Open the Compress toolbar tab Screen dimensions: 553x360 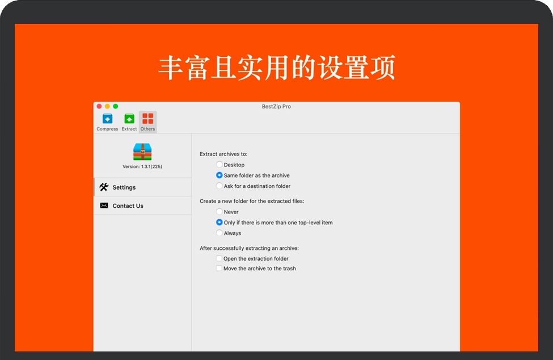107,122
